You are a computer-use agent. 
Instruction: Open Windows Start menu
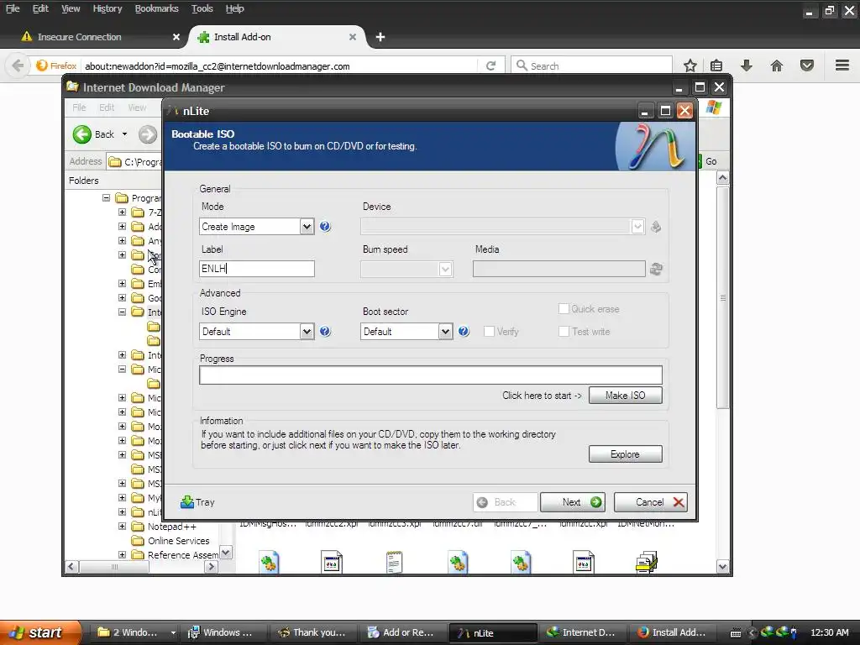(40, 632)
